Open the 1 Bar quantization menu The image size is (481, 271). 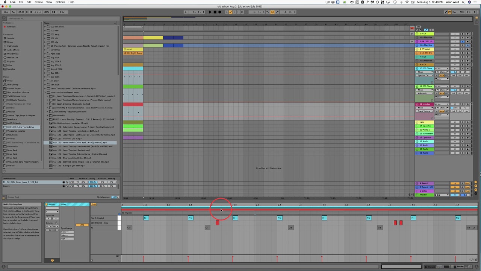pos(64,12)
